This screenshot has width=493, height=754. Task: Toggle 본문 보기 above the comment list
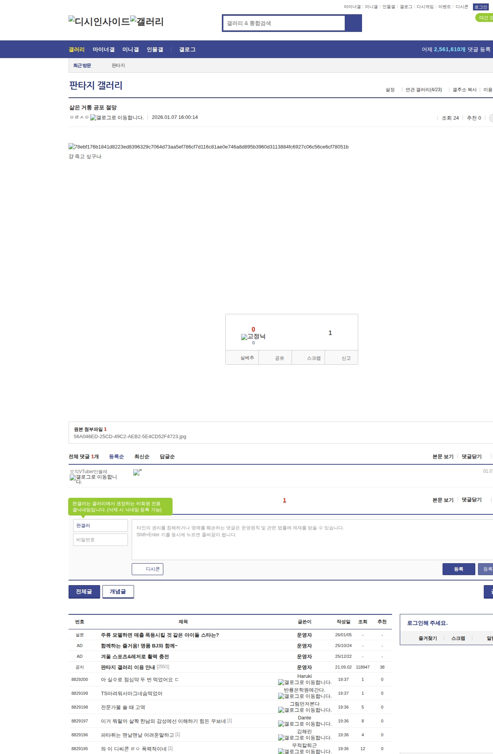point(443,457)
